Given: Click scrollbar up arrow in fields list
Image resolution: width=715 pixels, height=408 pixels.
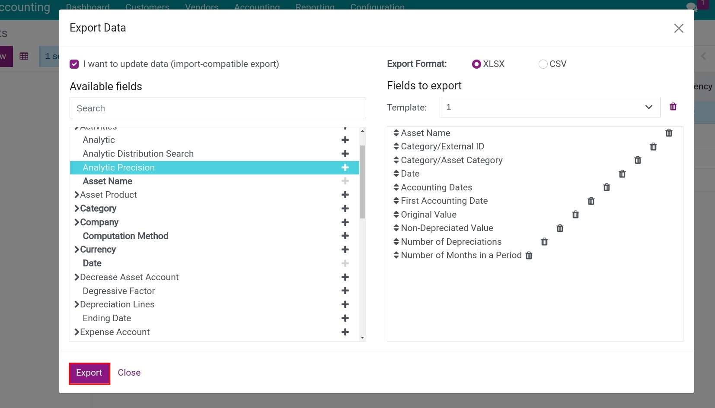Looking at the screenshot, I should tap(363, 130).
